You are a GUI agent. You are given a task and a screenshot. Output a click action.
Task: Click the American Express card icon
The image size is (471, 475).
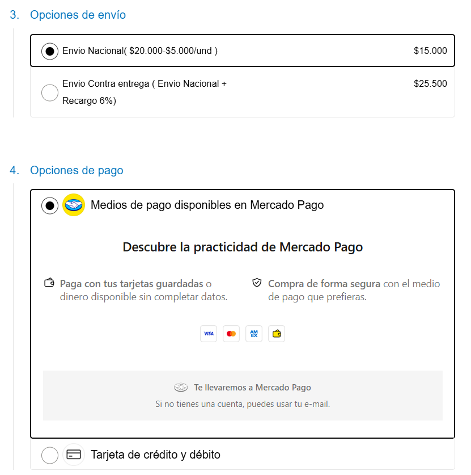pos(254,334)
